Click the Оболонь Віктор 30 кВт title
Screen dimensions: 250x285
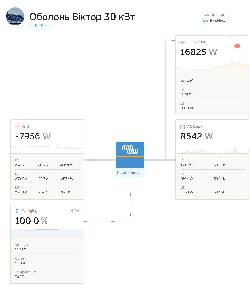(82, 17)
